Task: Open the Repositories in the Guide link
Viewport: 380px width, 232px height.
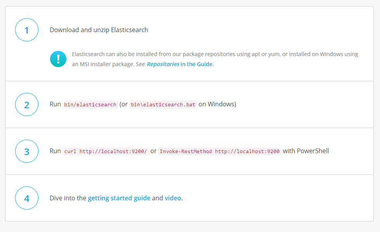Action: (180, 64)
